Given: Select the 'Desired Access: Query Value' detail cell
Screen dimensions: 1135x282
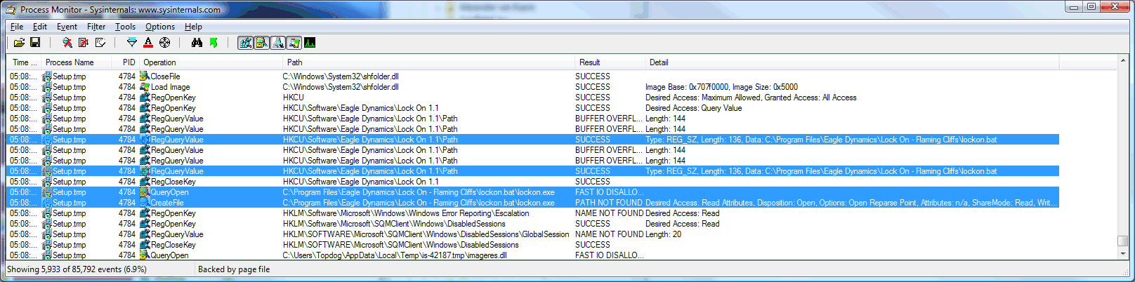Looking at the screenshot, I should pos(693,108).
